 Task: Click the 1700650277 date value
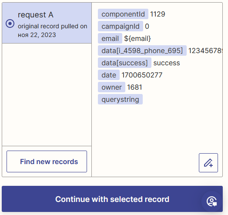point(142,75)
